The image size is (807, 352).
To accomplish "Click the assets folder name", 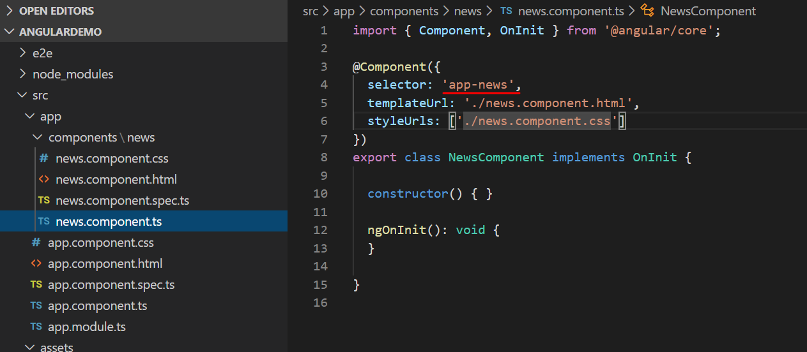I will pos(56,348).
